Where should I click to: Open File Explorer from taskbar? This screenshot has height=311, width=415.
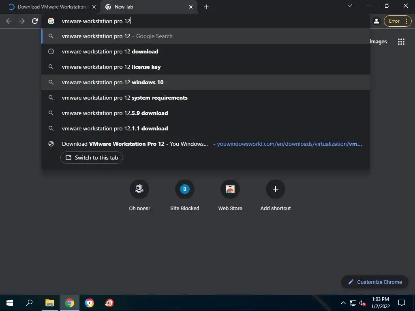tap(49, 303)
